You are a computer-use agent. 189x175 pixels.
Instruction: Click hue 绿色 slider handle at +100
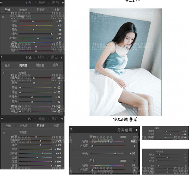pos(52,34)
